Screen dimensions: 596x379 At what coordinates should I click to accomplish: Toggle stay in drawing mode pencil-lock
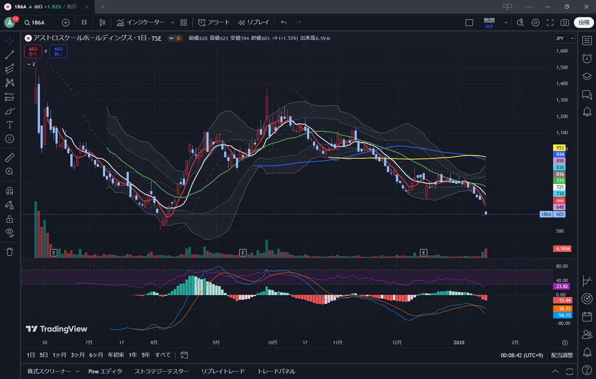coord(9,204)
